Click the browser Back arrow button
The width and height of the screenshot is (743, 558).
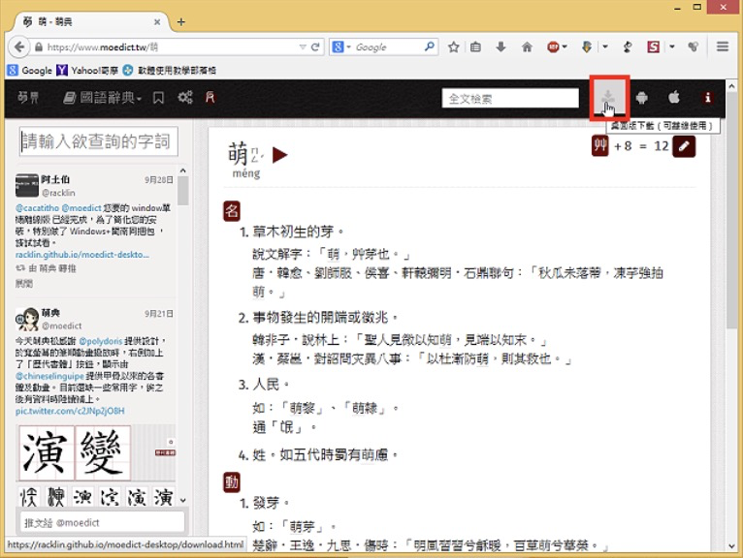click(x=19, y=46)
